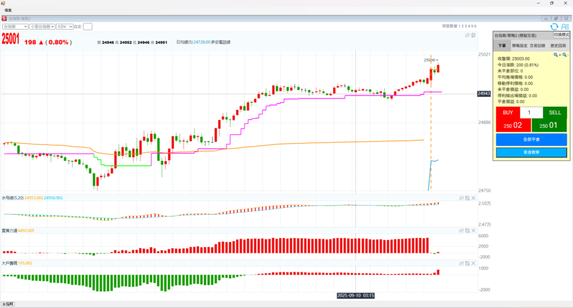Screen dimensions: 573x308
Task: Switch to the 歷史回測 tab
Action: (x=558, y=46)
